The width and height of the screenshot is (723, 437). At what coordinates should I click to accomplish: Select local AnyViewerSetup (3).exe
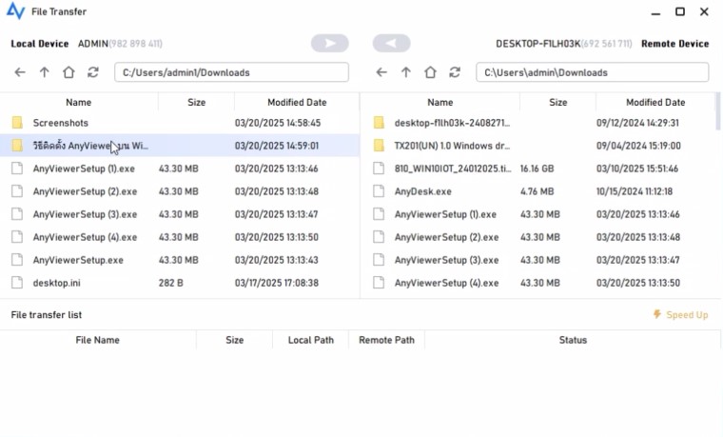tap(85, 214)
